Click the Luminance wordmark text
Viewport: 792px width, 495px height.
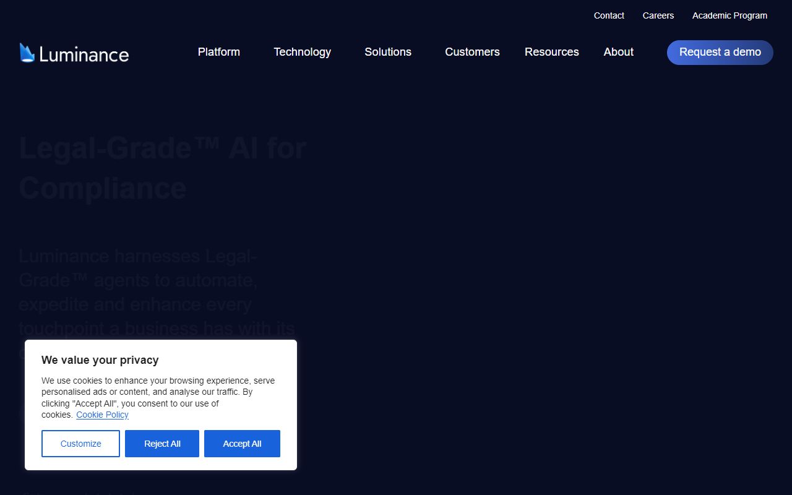pos(84,54)
